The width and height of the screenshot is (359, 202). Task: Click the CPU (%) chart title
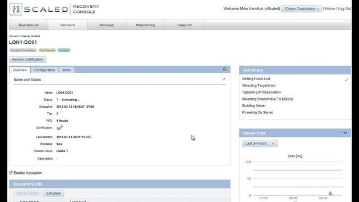295,156
